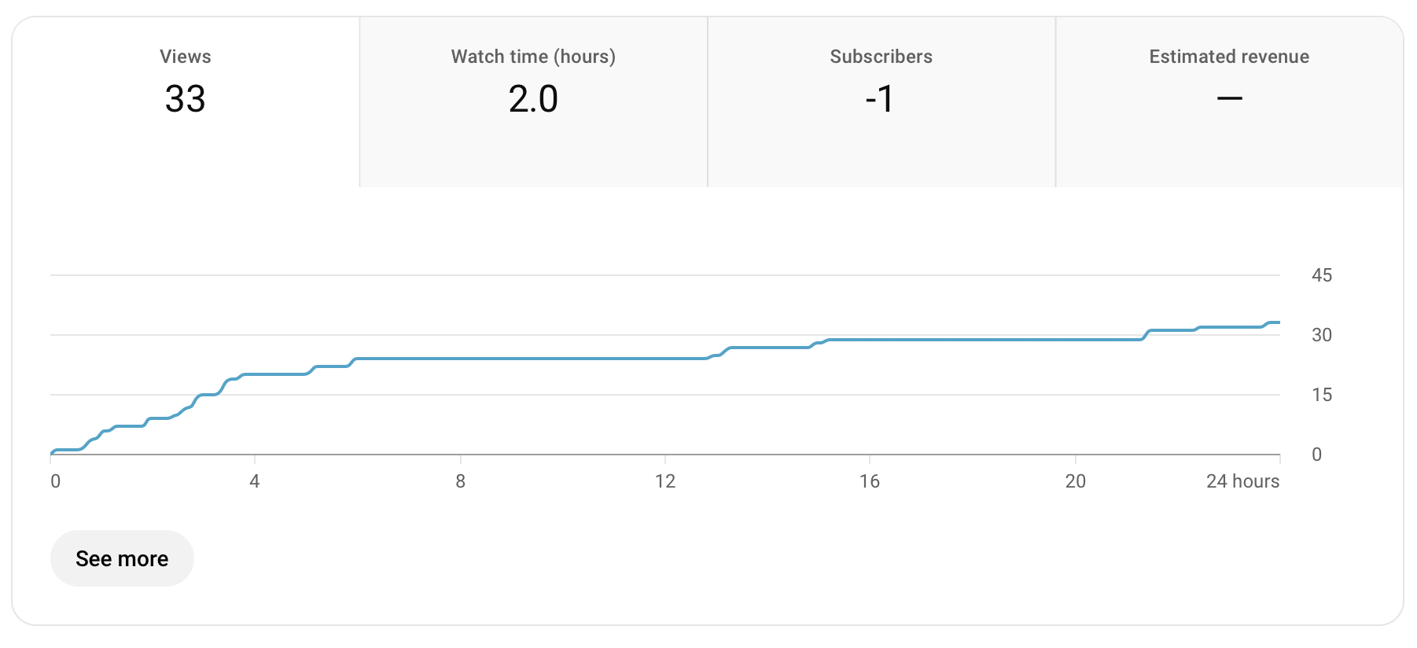Click the 20 hour x-axis label
Image resolution: width=1417 pixels, height=648 pixels.
coord(1076,481)
